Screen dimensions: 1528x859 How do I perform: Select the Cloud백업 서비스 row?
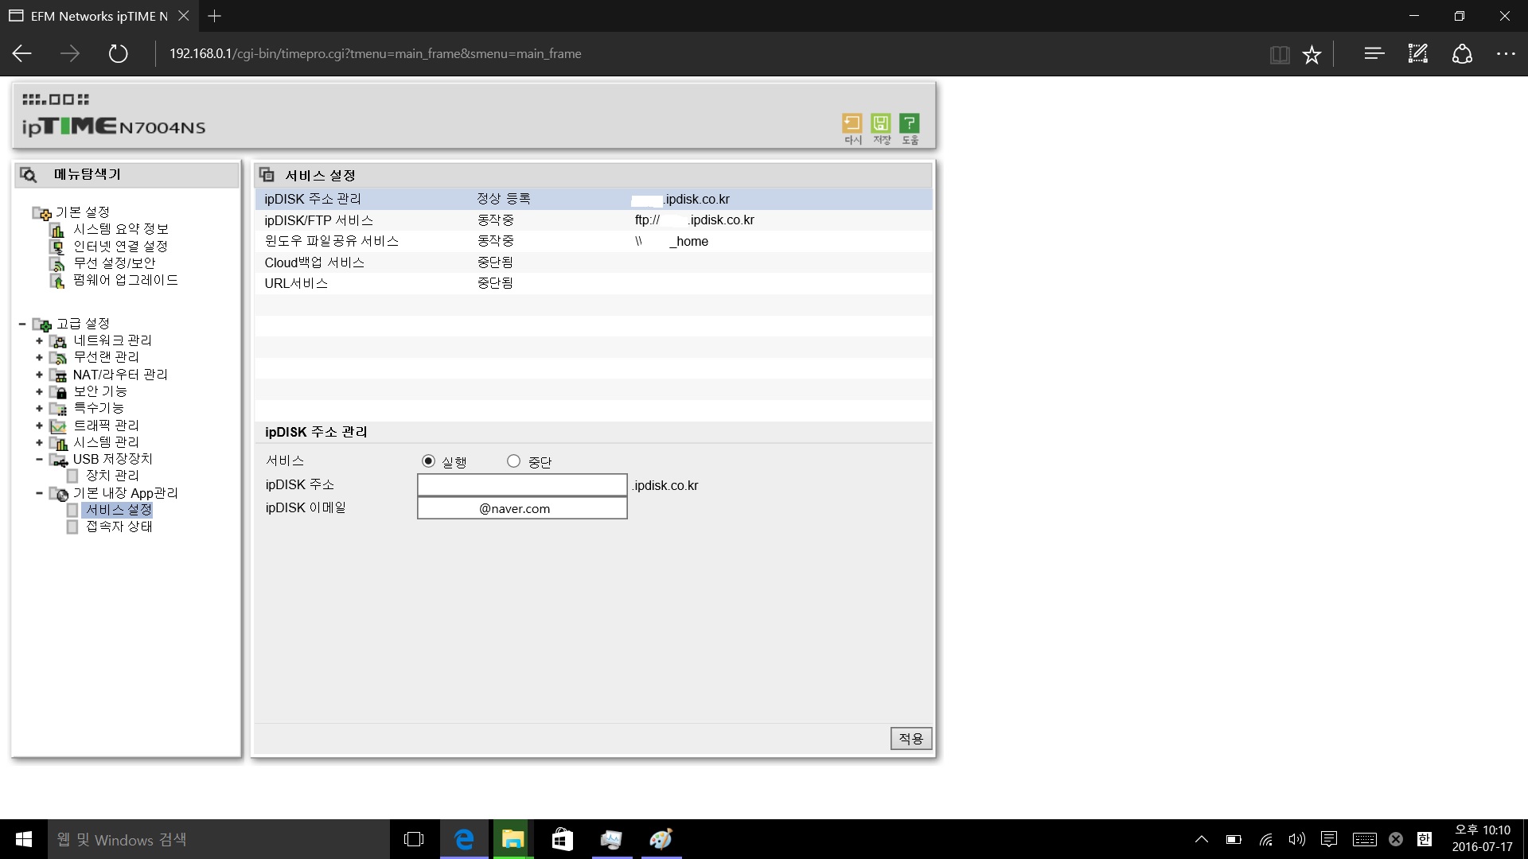point(594,262)
